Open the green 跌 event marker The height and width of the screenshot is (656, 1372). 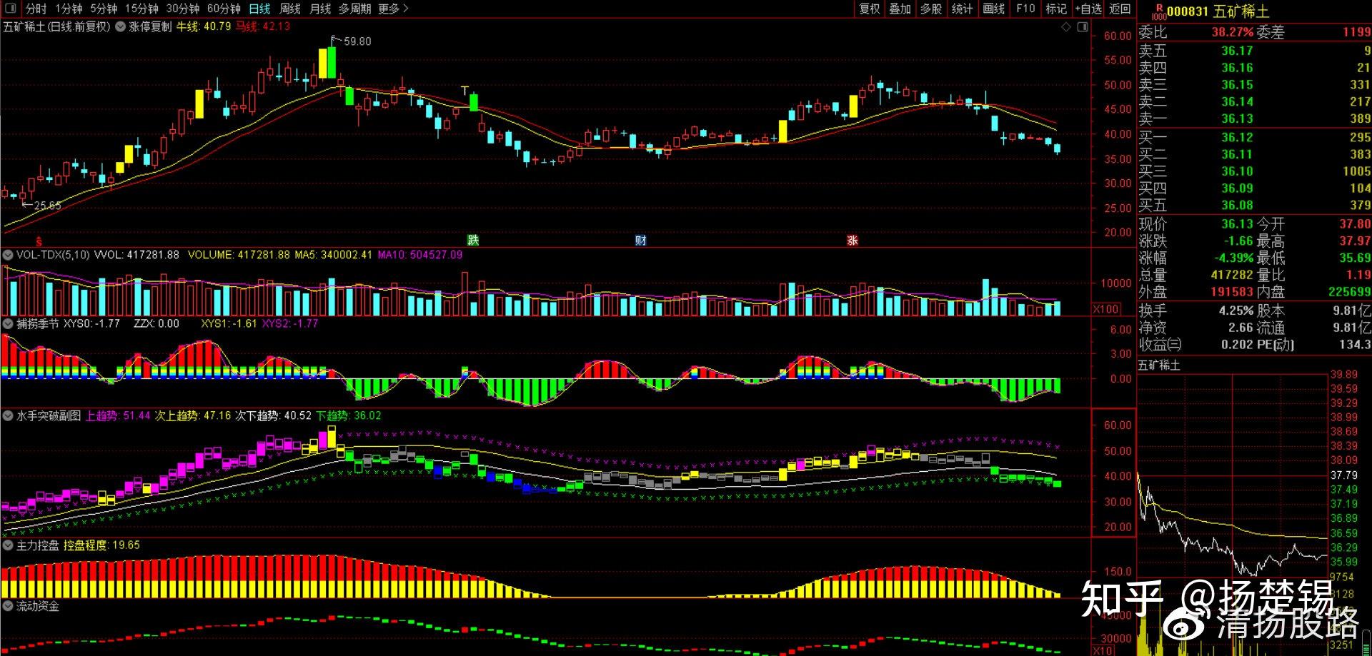tap(473, 241)
